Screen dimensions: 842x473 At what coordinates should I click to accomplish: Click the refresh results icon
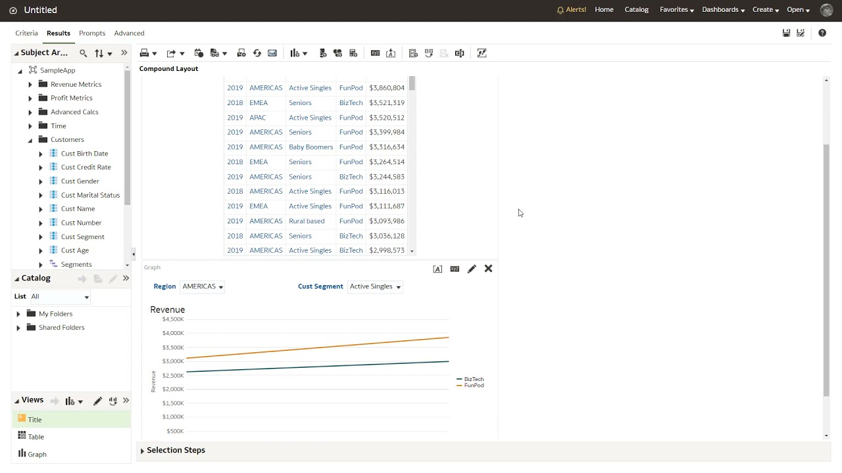[x=257, y=53]
